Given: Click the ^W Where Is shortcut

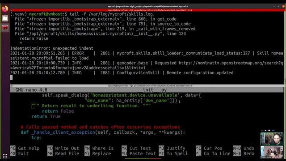Looking at the screenshot, I should point(99,148).
